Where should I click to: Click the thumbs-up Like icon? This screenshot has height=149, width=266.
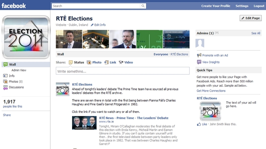199,124
